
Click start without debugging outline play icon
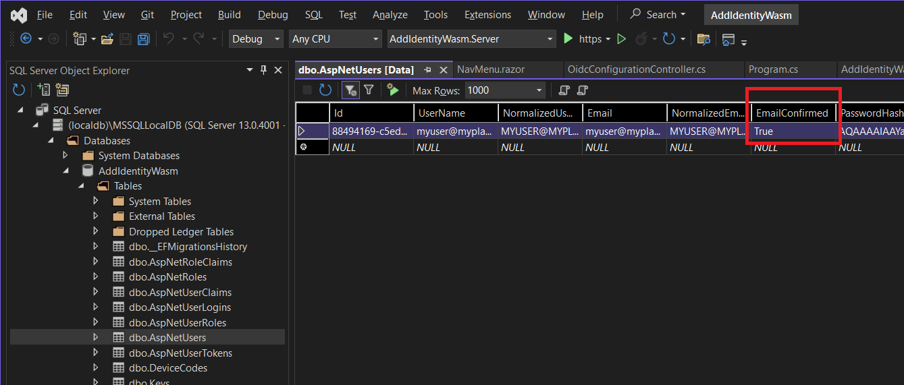622,39
